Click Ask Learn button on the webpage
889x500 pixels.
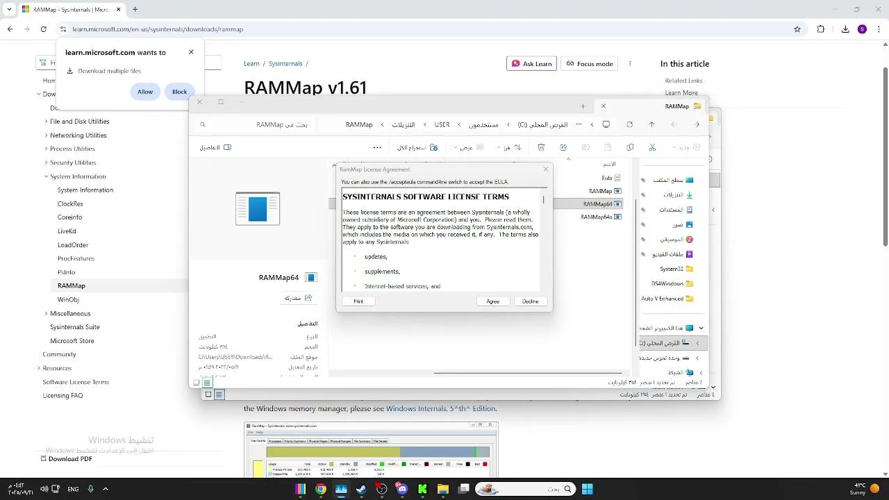(x=531, y=63)
